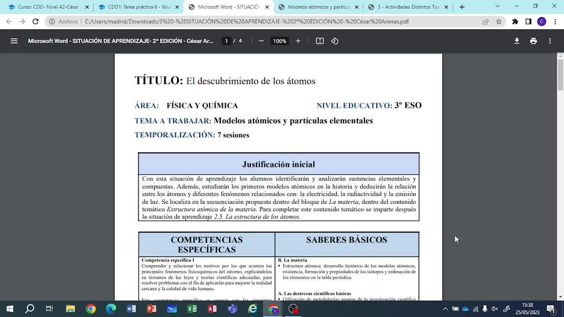Open the recording app on the taskbar

(x=293, y=309)
